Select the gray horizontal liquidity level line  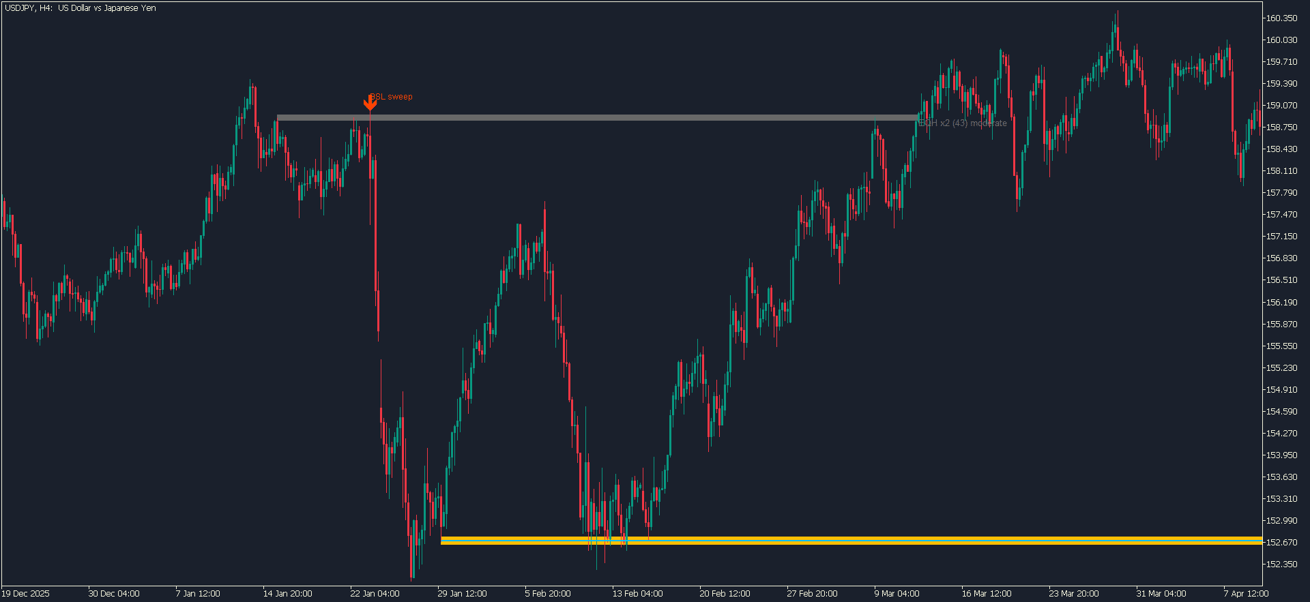[x=598, y=118]
